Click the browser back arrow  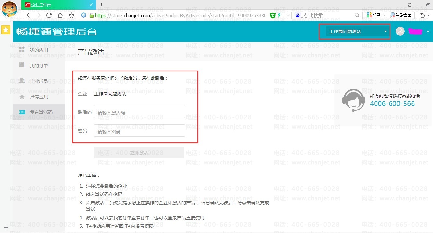[28, 15]
